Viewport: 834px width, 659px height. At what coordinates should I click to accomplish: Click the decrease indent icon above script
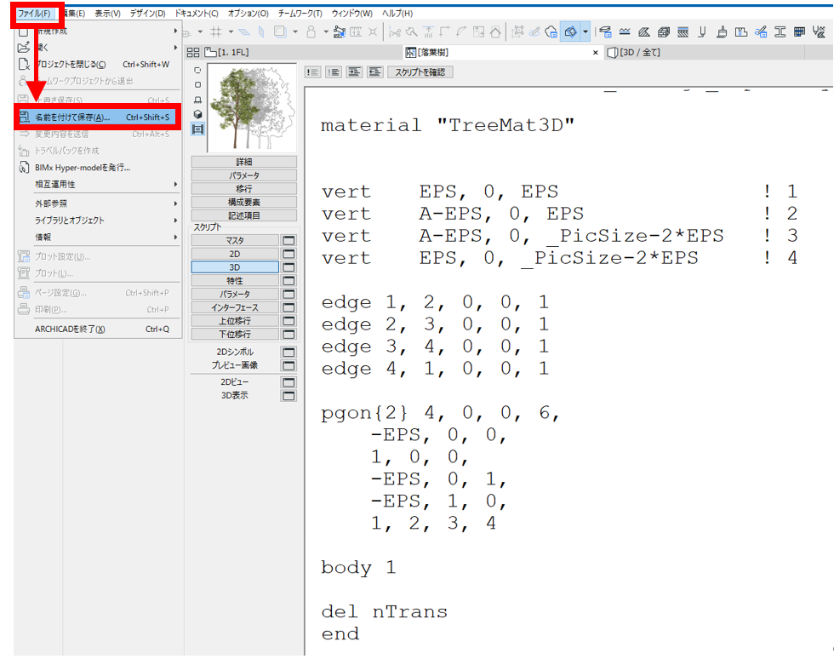375,72
